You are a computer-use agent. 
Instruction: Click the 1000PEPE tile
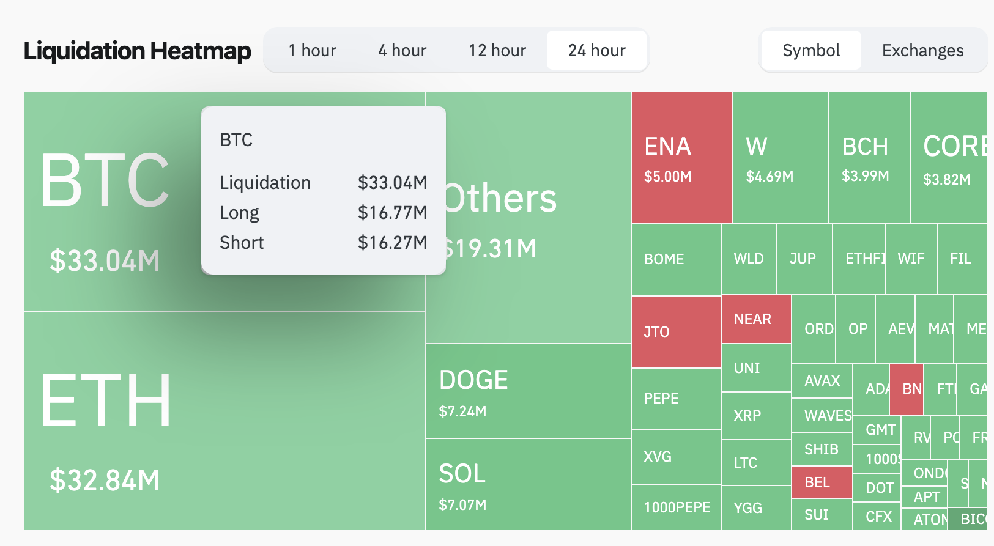coord(677,507)
